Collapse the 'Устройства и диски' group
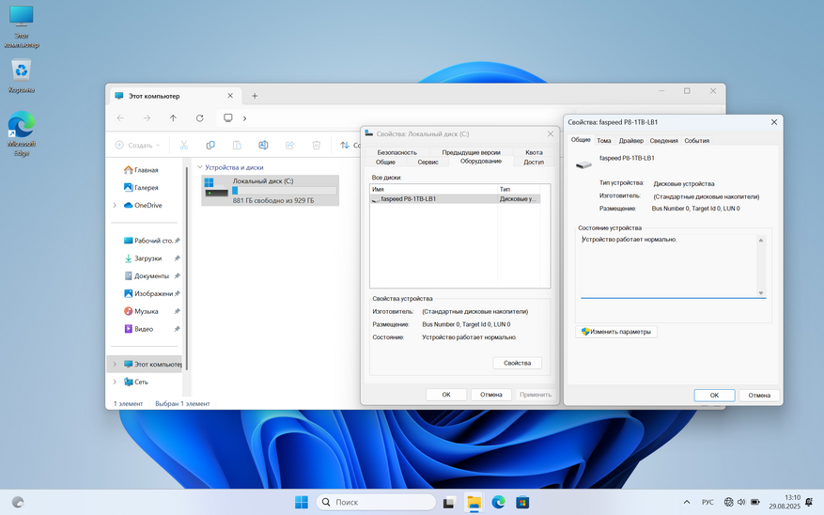 (x=200, y=167)
